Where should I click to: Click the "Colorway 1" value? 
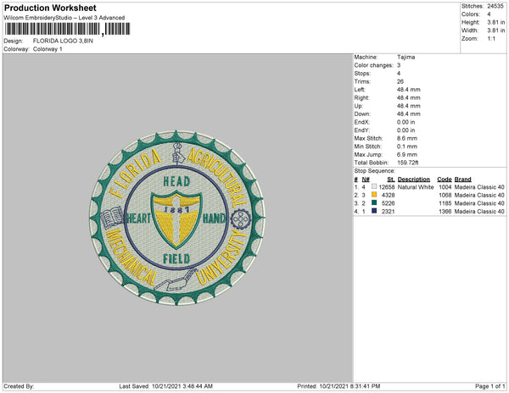48,49
